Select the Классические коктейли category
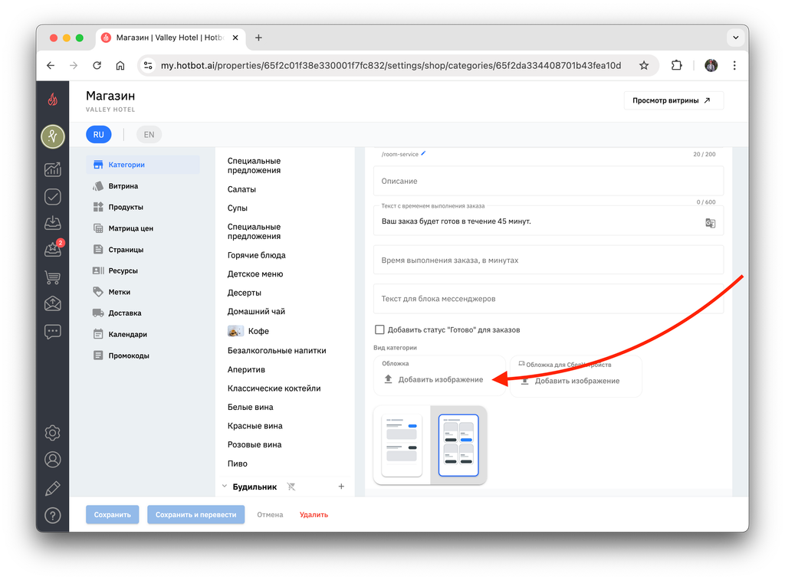This screenshot has height=580, width=785. (274, 388)
